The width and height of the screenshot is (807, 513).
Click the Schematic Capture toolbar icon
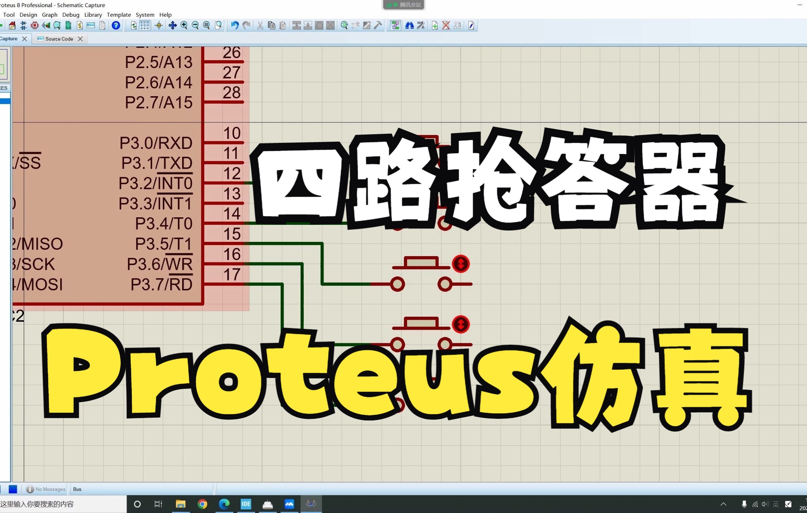[23, 26]
